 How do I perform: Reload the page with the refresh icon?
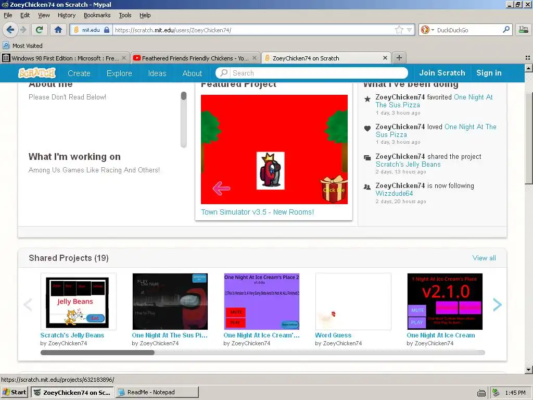coord(39,30)
